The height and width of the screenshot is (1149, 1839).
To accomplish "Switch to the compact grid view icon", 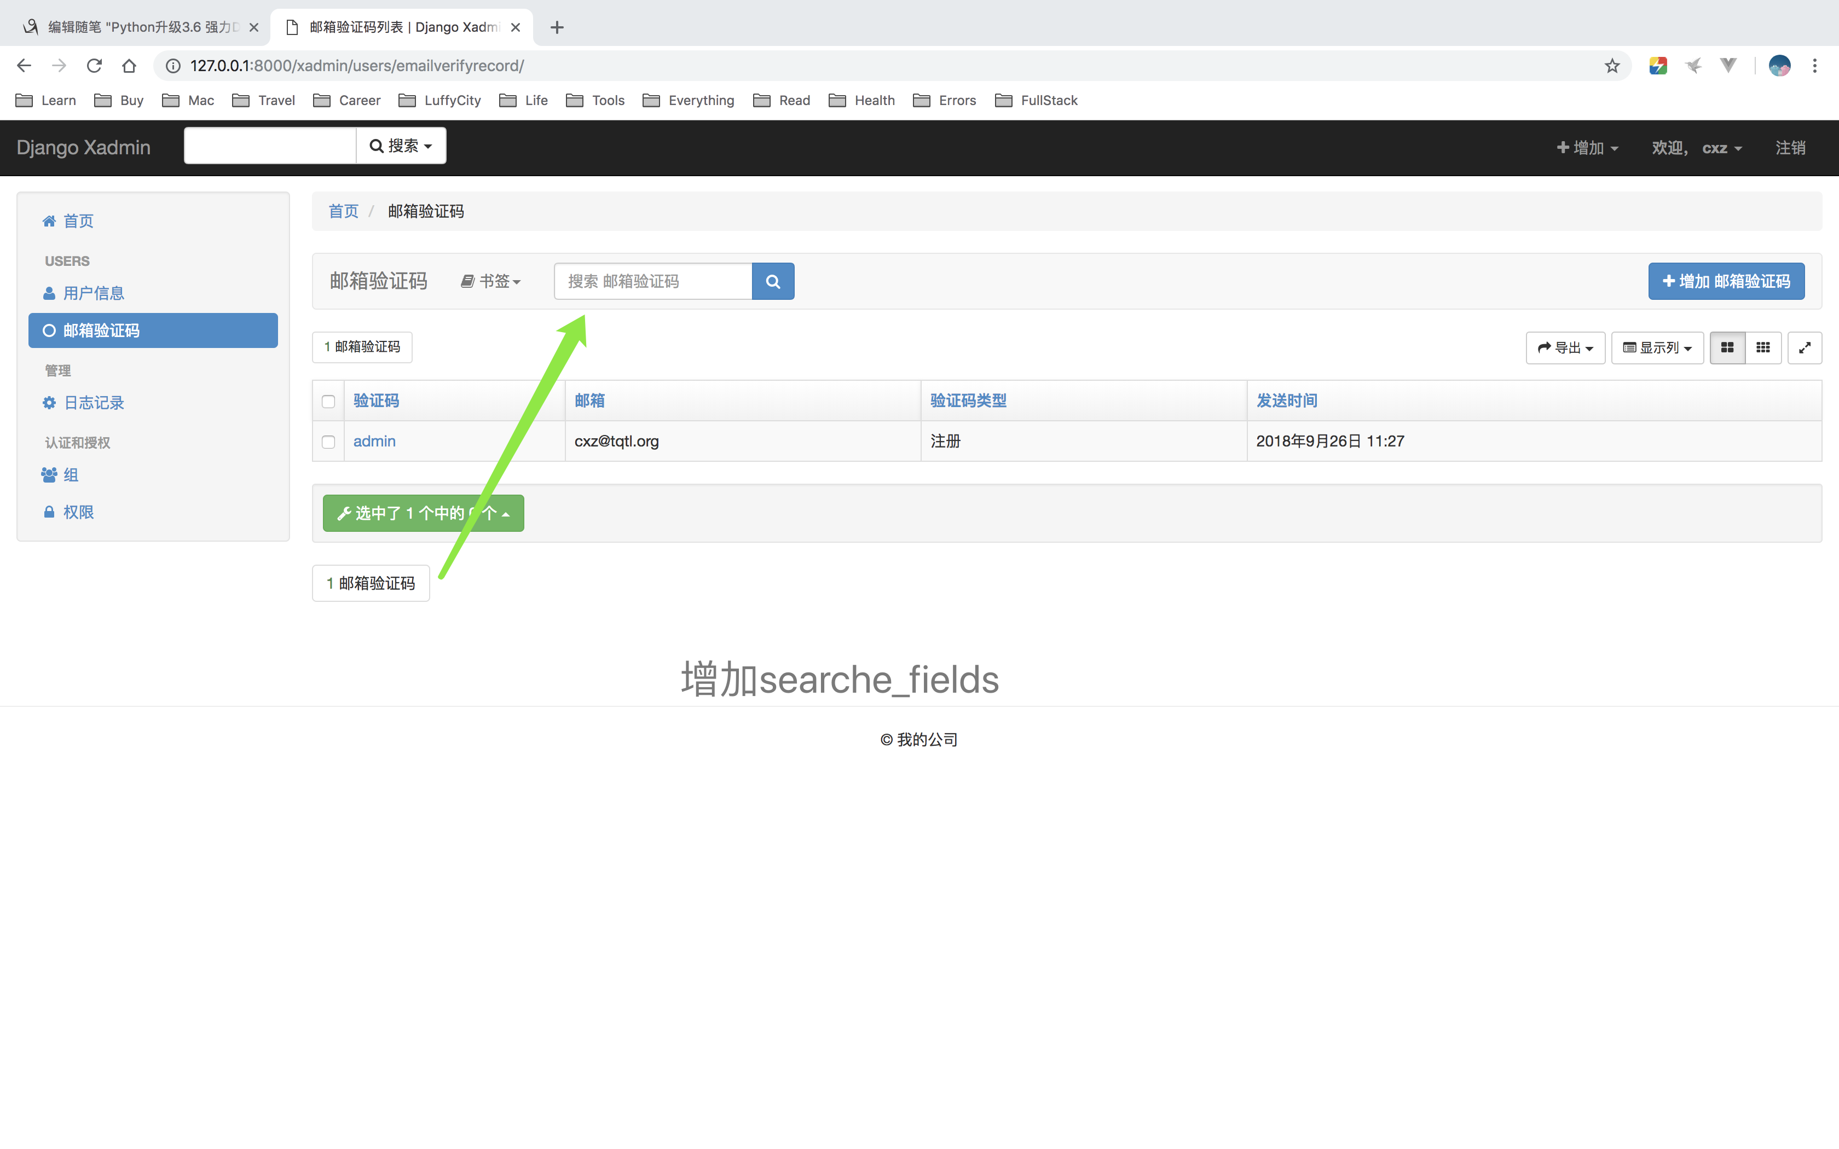I will (x=1763, y=347).
